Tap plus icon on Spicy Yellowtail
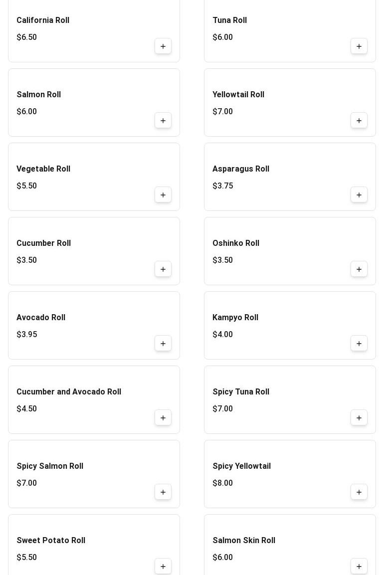This screenshot has width=384, height=575. pyautogui.click(x=359, y=492)
